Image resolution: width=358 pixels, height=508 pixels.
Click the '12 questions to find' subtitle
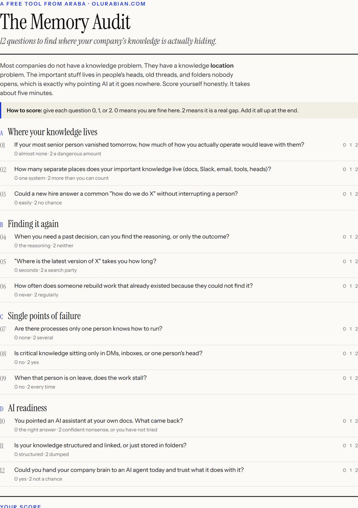click(x=108, y=41)
